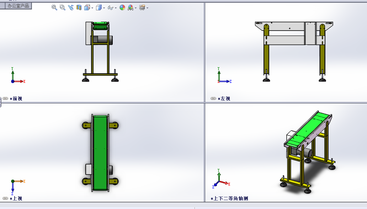The width and height of the screenshot is (367, 209).
Task: Click the View Settings monitor icon
Action: coord(142,7)
